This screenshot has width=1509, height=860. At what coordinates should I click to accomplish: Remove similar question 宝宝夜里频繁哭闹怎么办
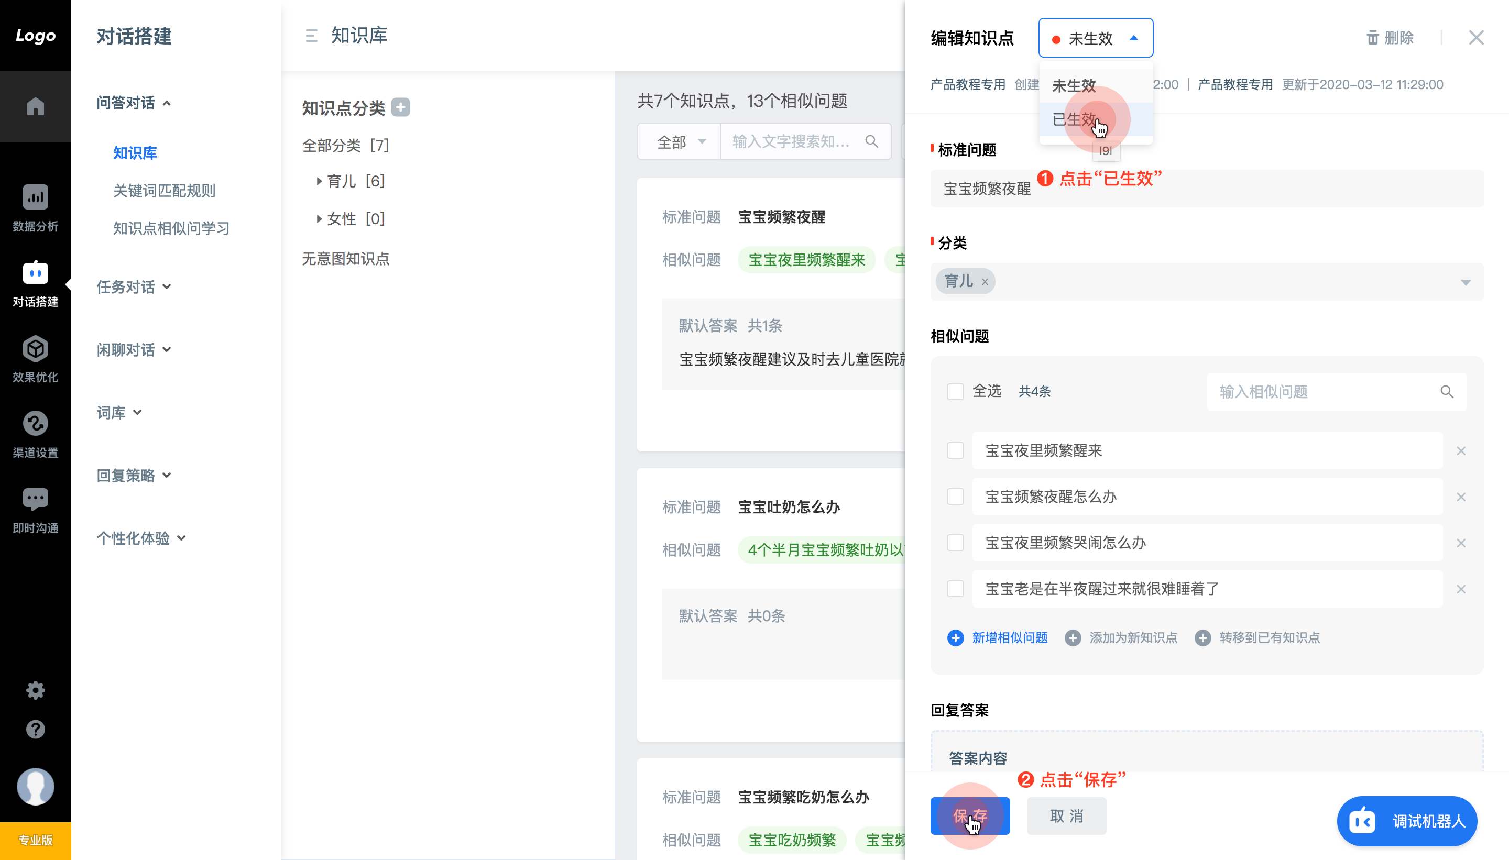tap(1461, 543)
